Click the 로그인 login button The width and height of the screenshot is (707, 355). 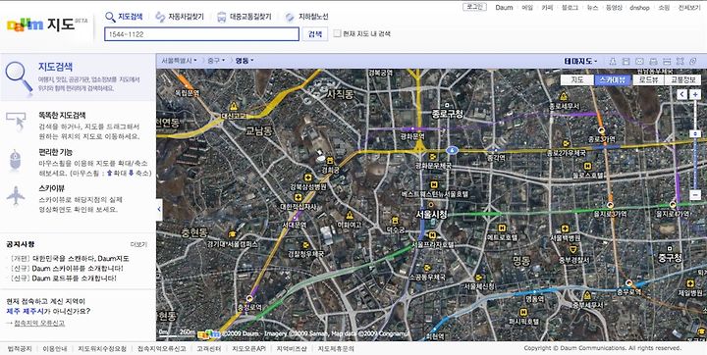pos(474,7)
